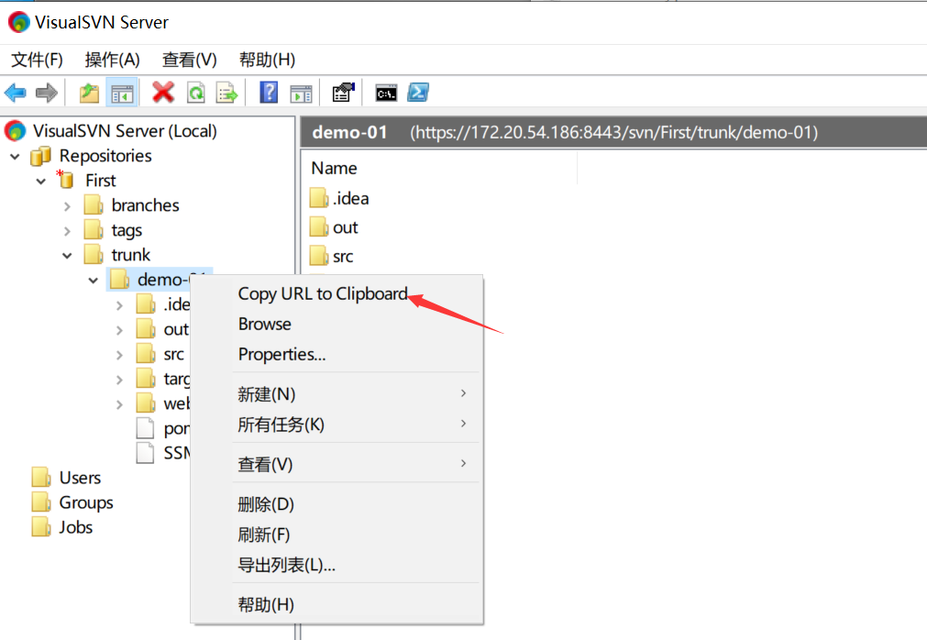
Task: Collapse the trunk folder node
Action: [x=67, y=256]
